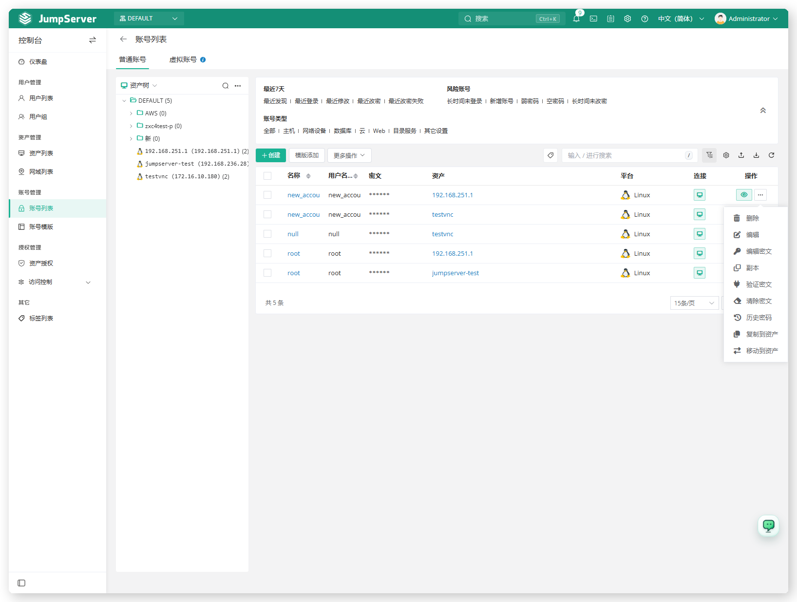
Task: Click the 模版添加 button
Action: click(307, 155)
